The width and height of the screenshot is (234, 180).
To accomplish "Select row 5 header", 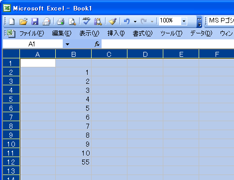I will (11, 99).
